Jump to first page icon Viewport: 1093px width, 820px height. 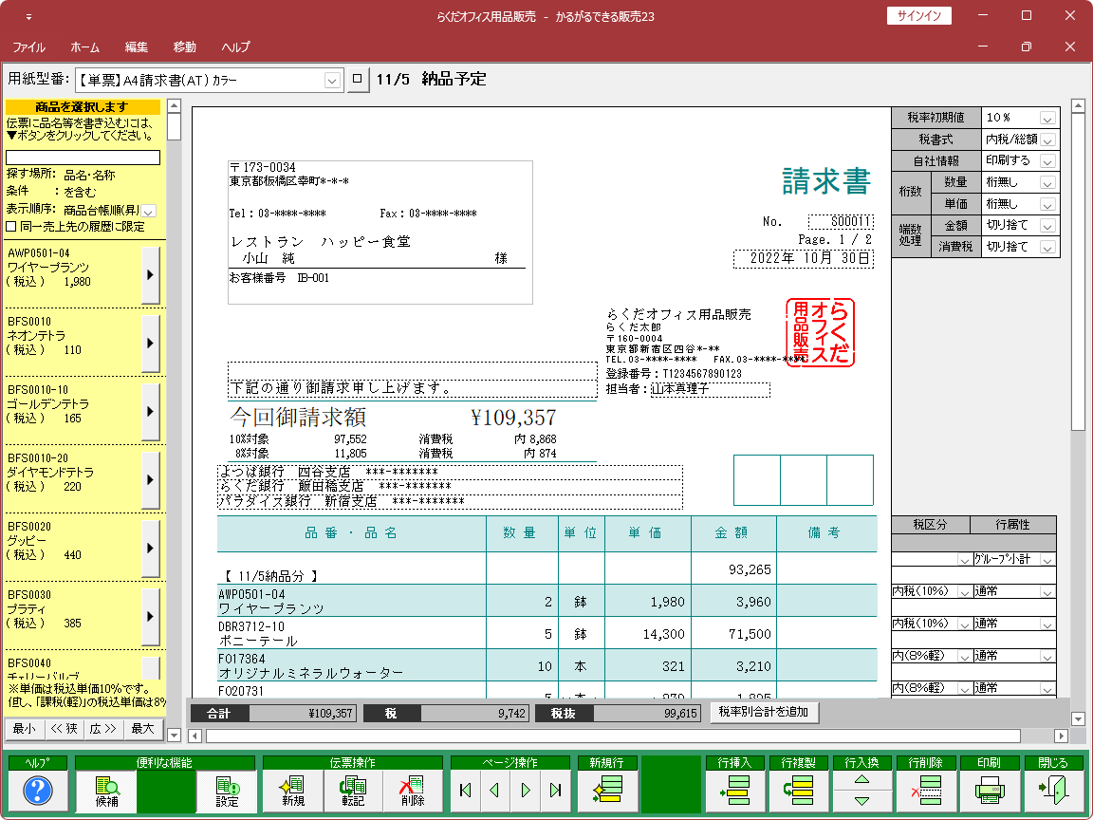466,790
